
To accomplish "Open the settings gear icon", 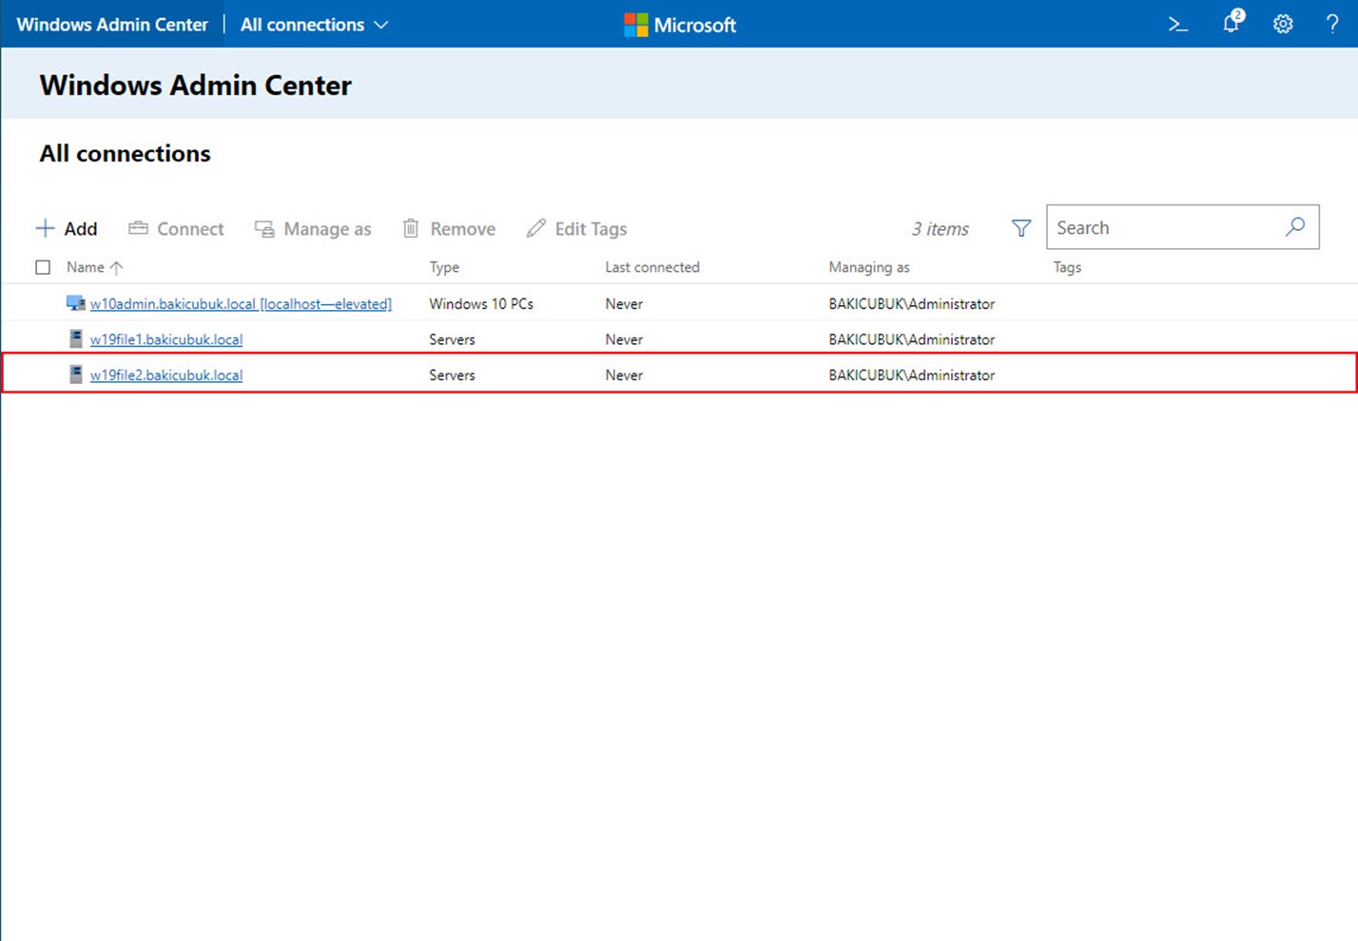I will click(x=1283, y=25).
